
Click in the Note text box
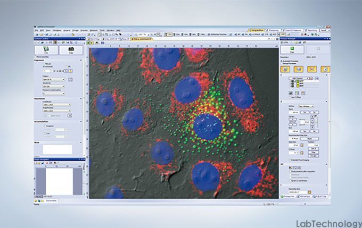coord(57,149)
